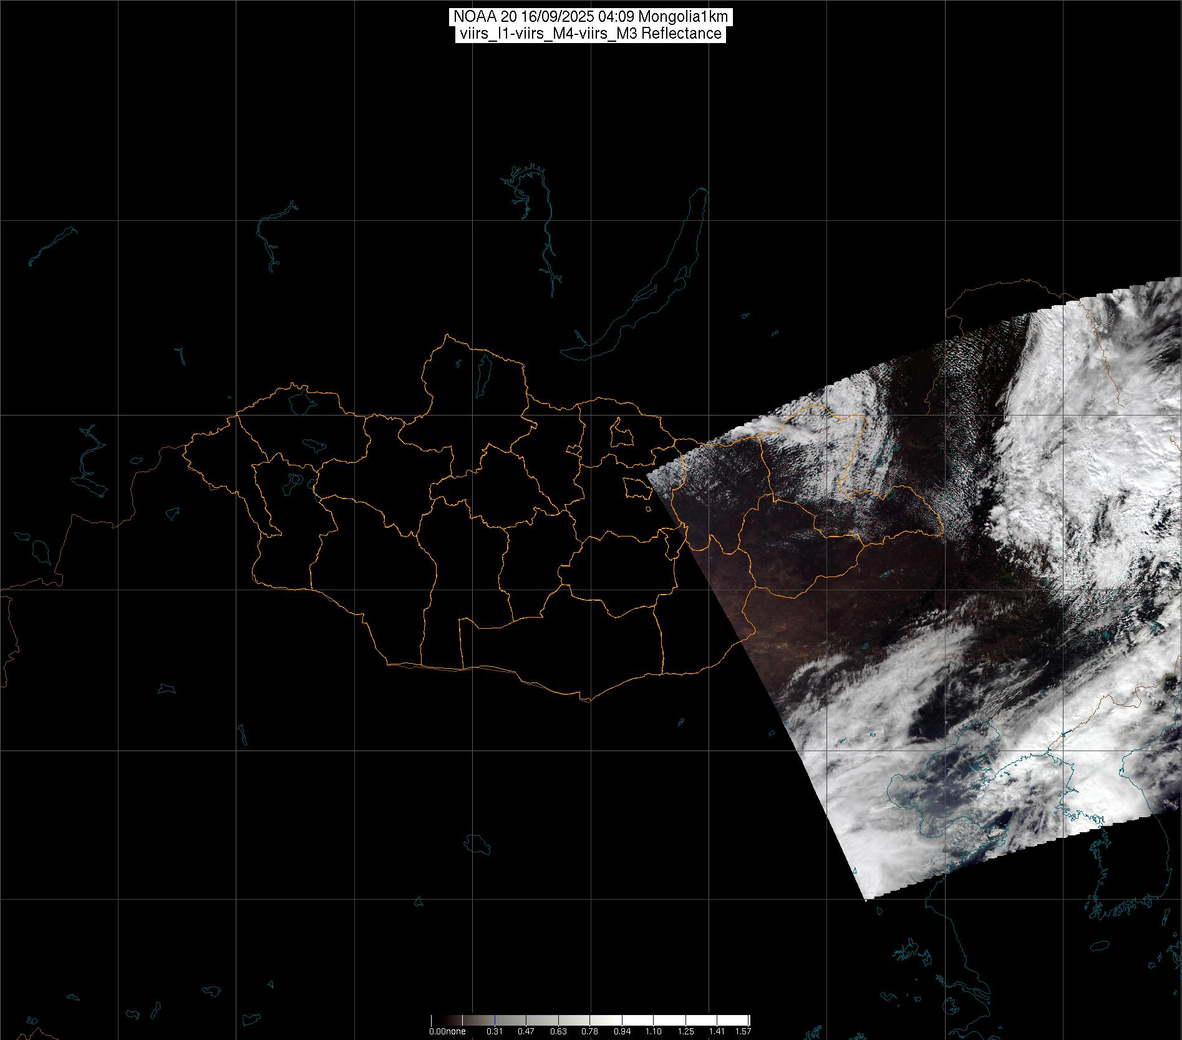Click the 1.10 value on the colorbar

coord(654,1031)
